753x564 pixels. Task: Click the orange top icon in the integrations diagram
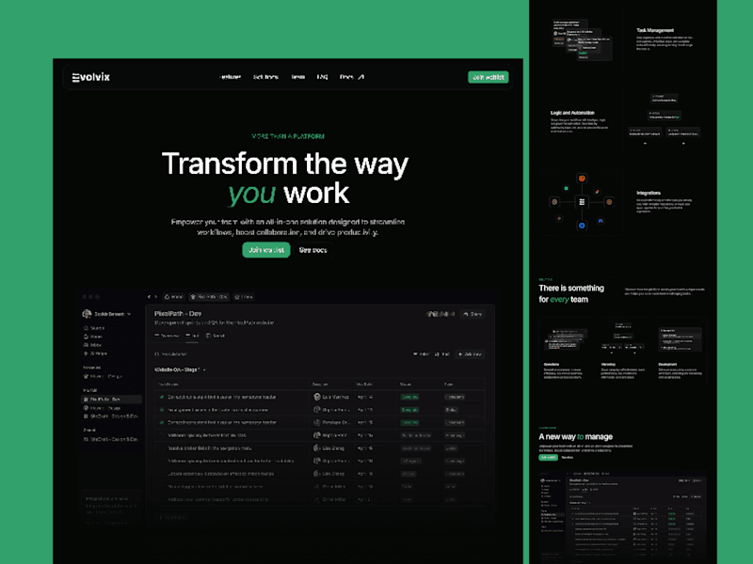click(x=582, y=179)
